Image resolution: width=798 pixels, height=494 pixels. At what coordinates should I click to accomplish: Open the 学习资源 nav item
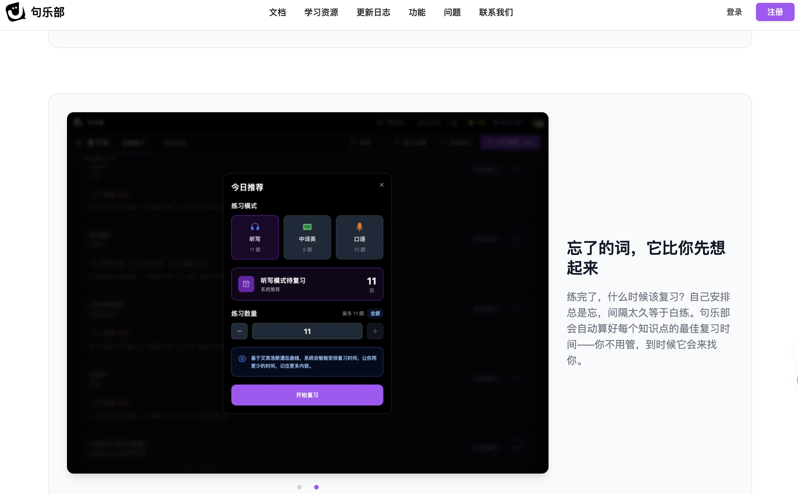[x=321, y=12]
